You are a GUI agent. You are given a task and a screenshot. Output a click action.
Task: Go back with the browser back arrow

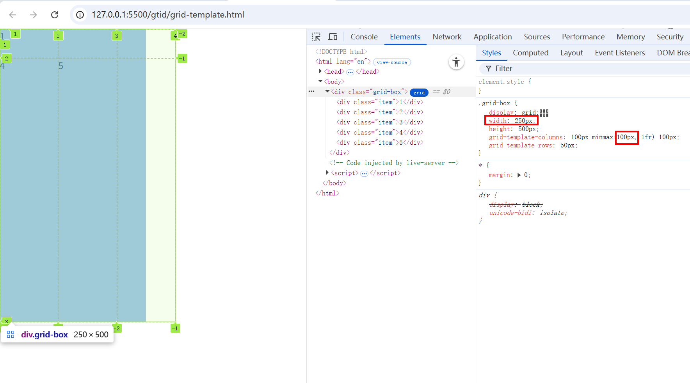coord(12,15)
